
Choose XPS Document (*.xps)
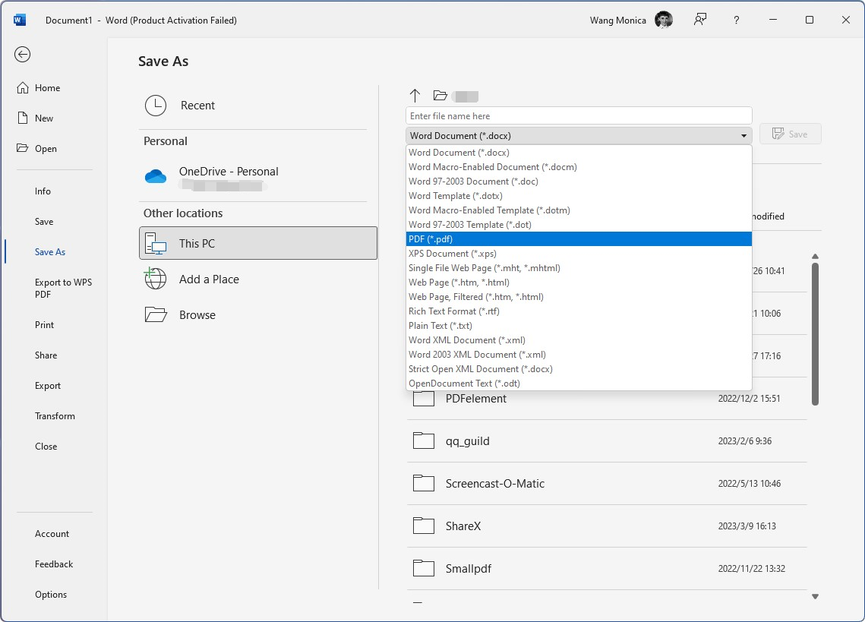pyautogui.click(x=579, y=254)
